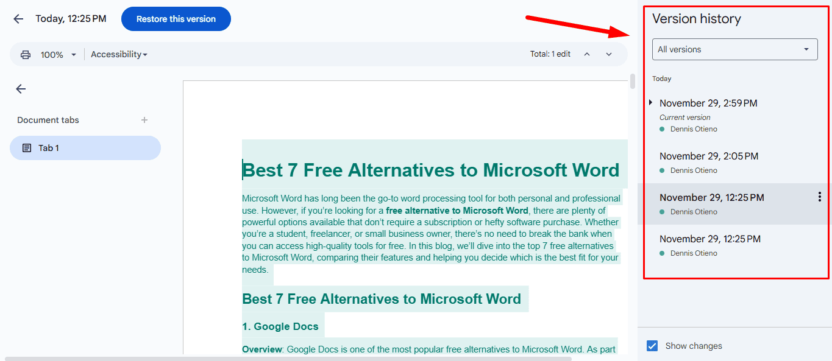Click the printer icon in the toolbar

click(26, 55)
